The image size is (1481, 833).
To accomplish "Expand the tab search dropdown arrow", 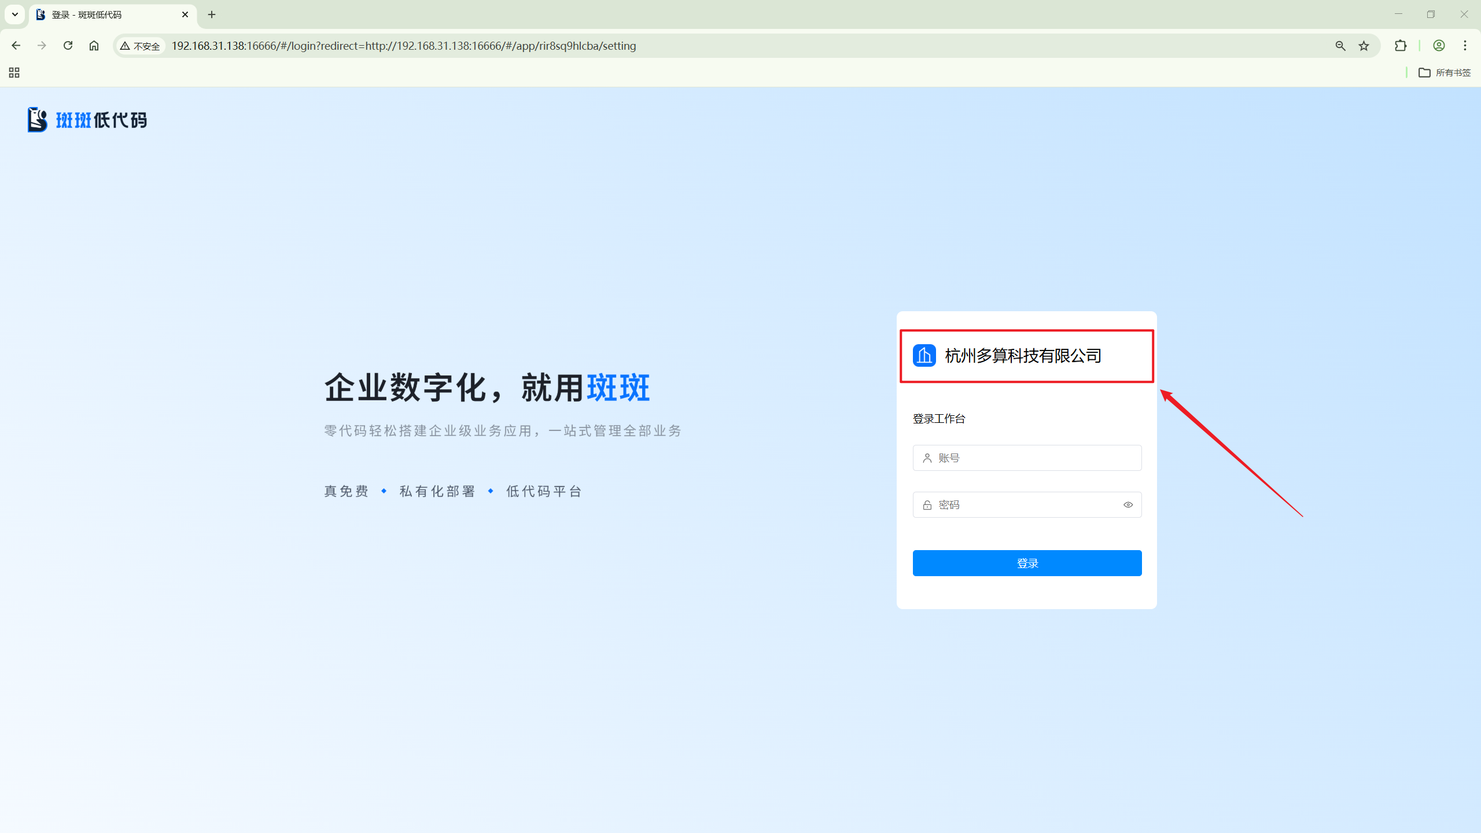I will click(x=15, y=14).
